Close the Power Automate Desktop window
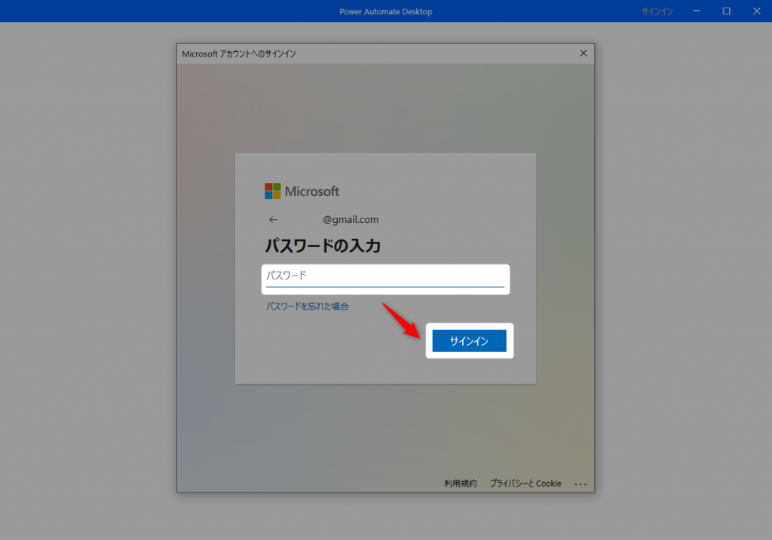The width and height of the screenshot is (772, 540). click(x=757, y=11)
